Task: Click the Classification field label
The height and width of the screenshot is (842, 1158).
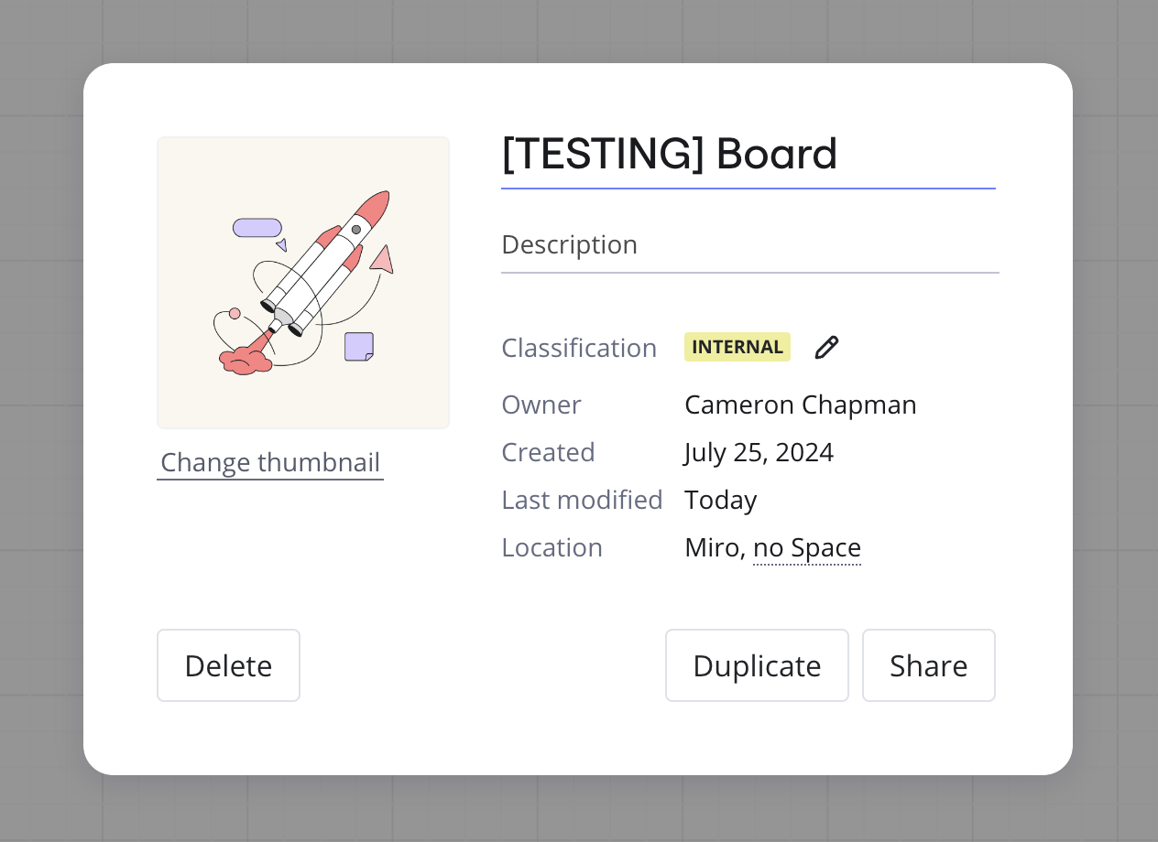Action: tap(579, 348)
